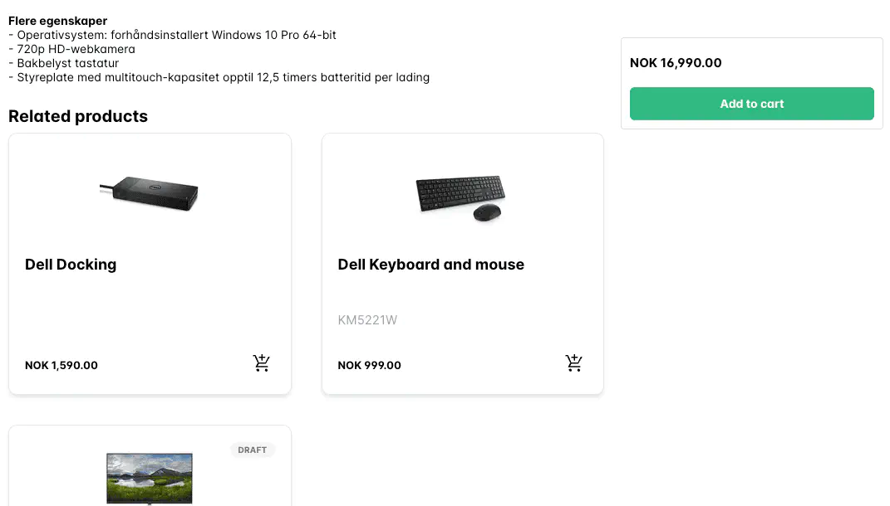Open the Dell Docking product title
The height and width of the screenshot is (506, 890).
[x=70, y=264]
